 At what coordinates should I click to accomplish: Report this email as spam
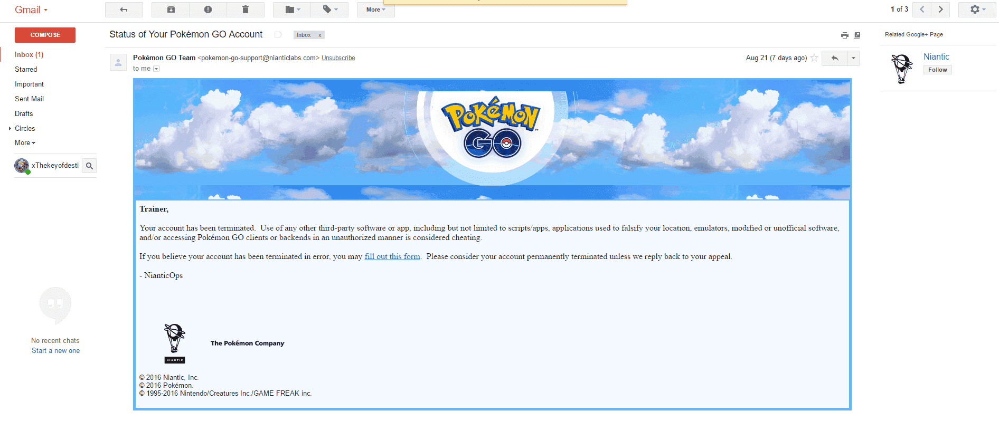click(208, 9)
